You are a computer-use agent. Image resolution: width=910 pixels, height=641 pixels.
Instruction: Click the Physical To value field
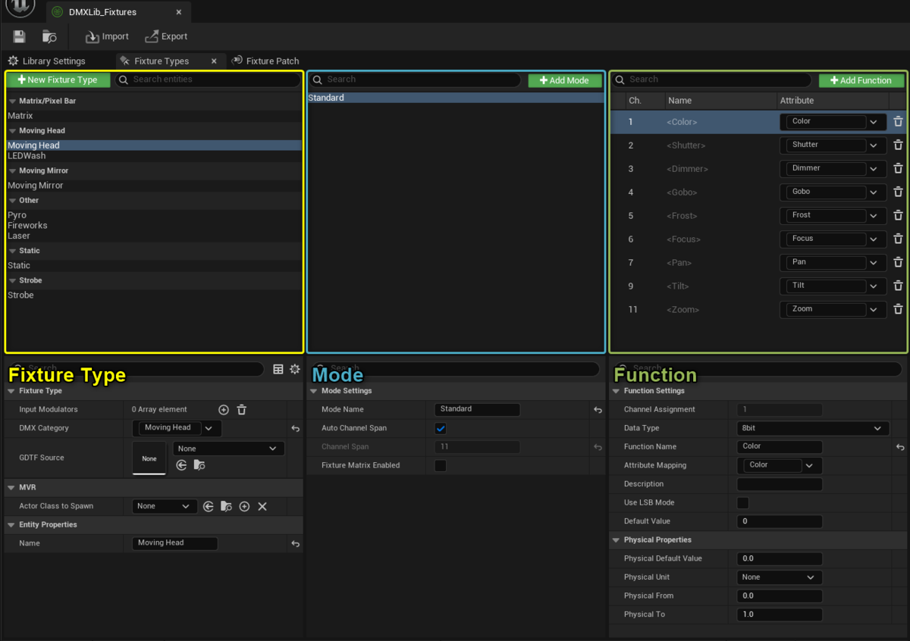(x=780, y=614)
